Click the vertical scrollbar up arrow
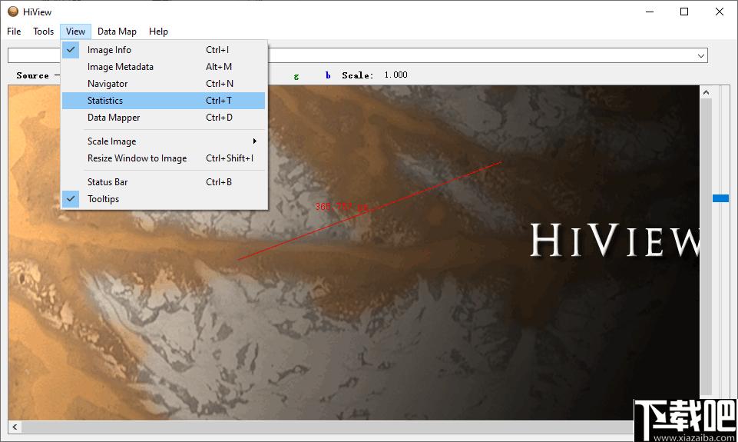 coord(706,92)
